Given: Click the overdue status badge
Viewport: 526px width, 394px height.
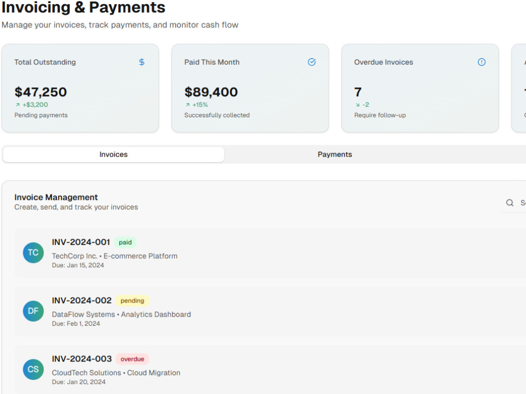Looking at the screenshot, I should [132, 359].
